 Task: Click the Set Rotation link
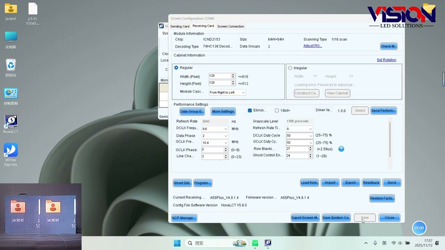pyautogui.click(x=386, y=60)
